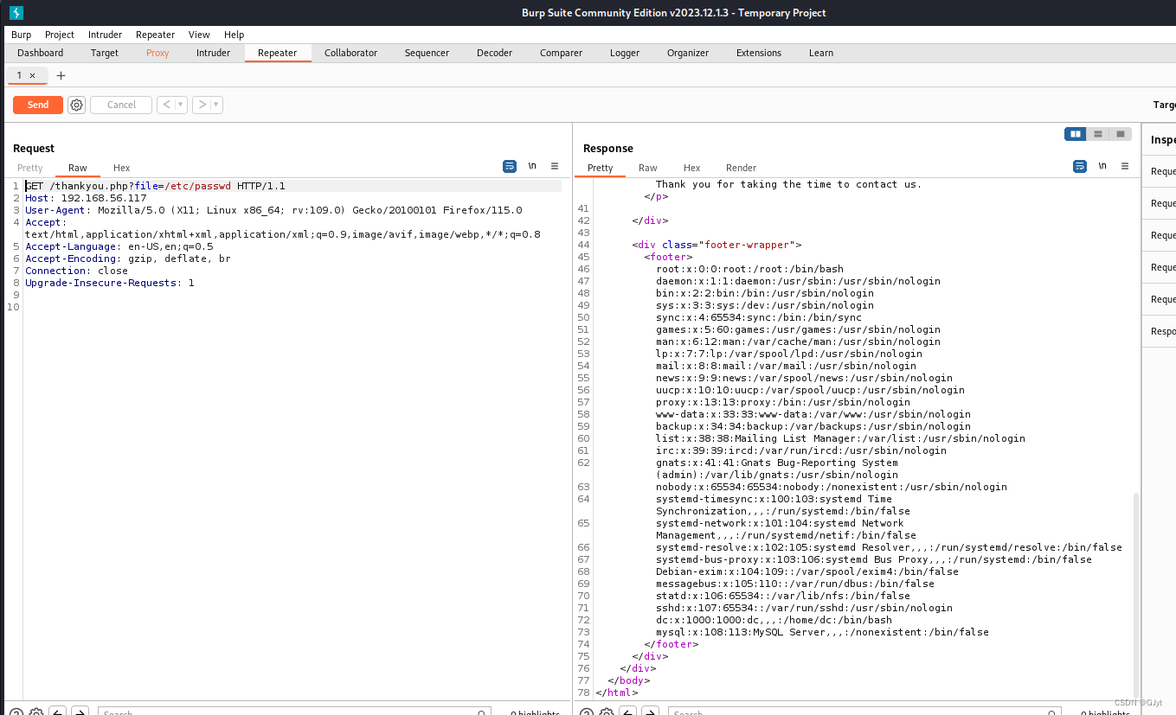Switch to the Collaborator tab
This screenshot has width=1176, height=715.
[351, 53]
